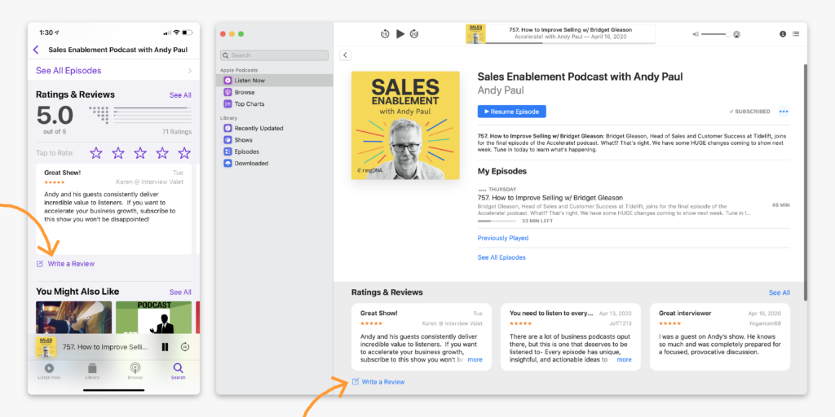
Task: Click the Resume Episode button
Action: (x=512, y=112)
